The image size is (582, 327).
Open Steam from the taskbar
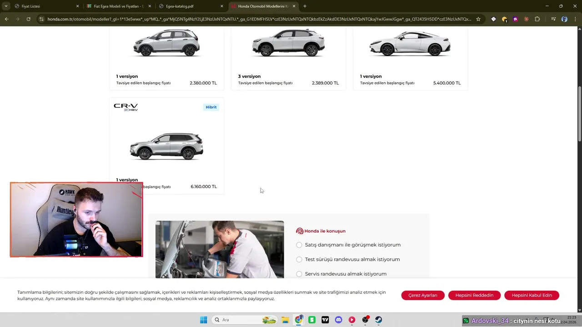378,320
